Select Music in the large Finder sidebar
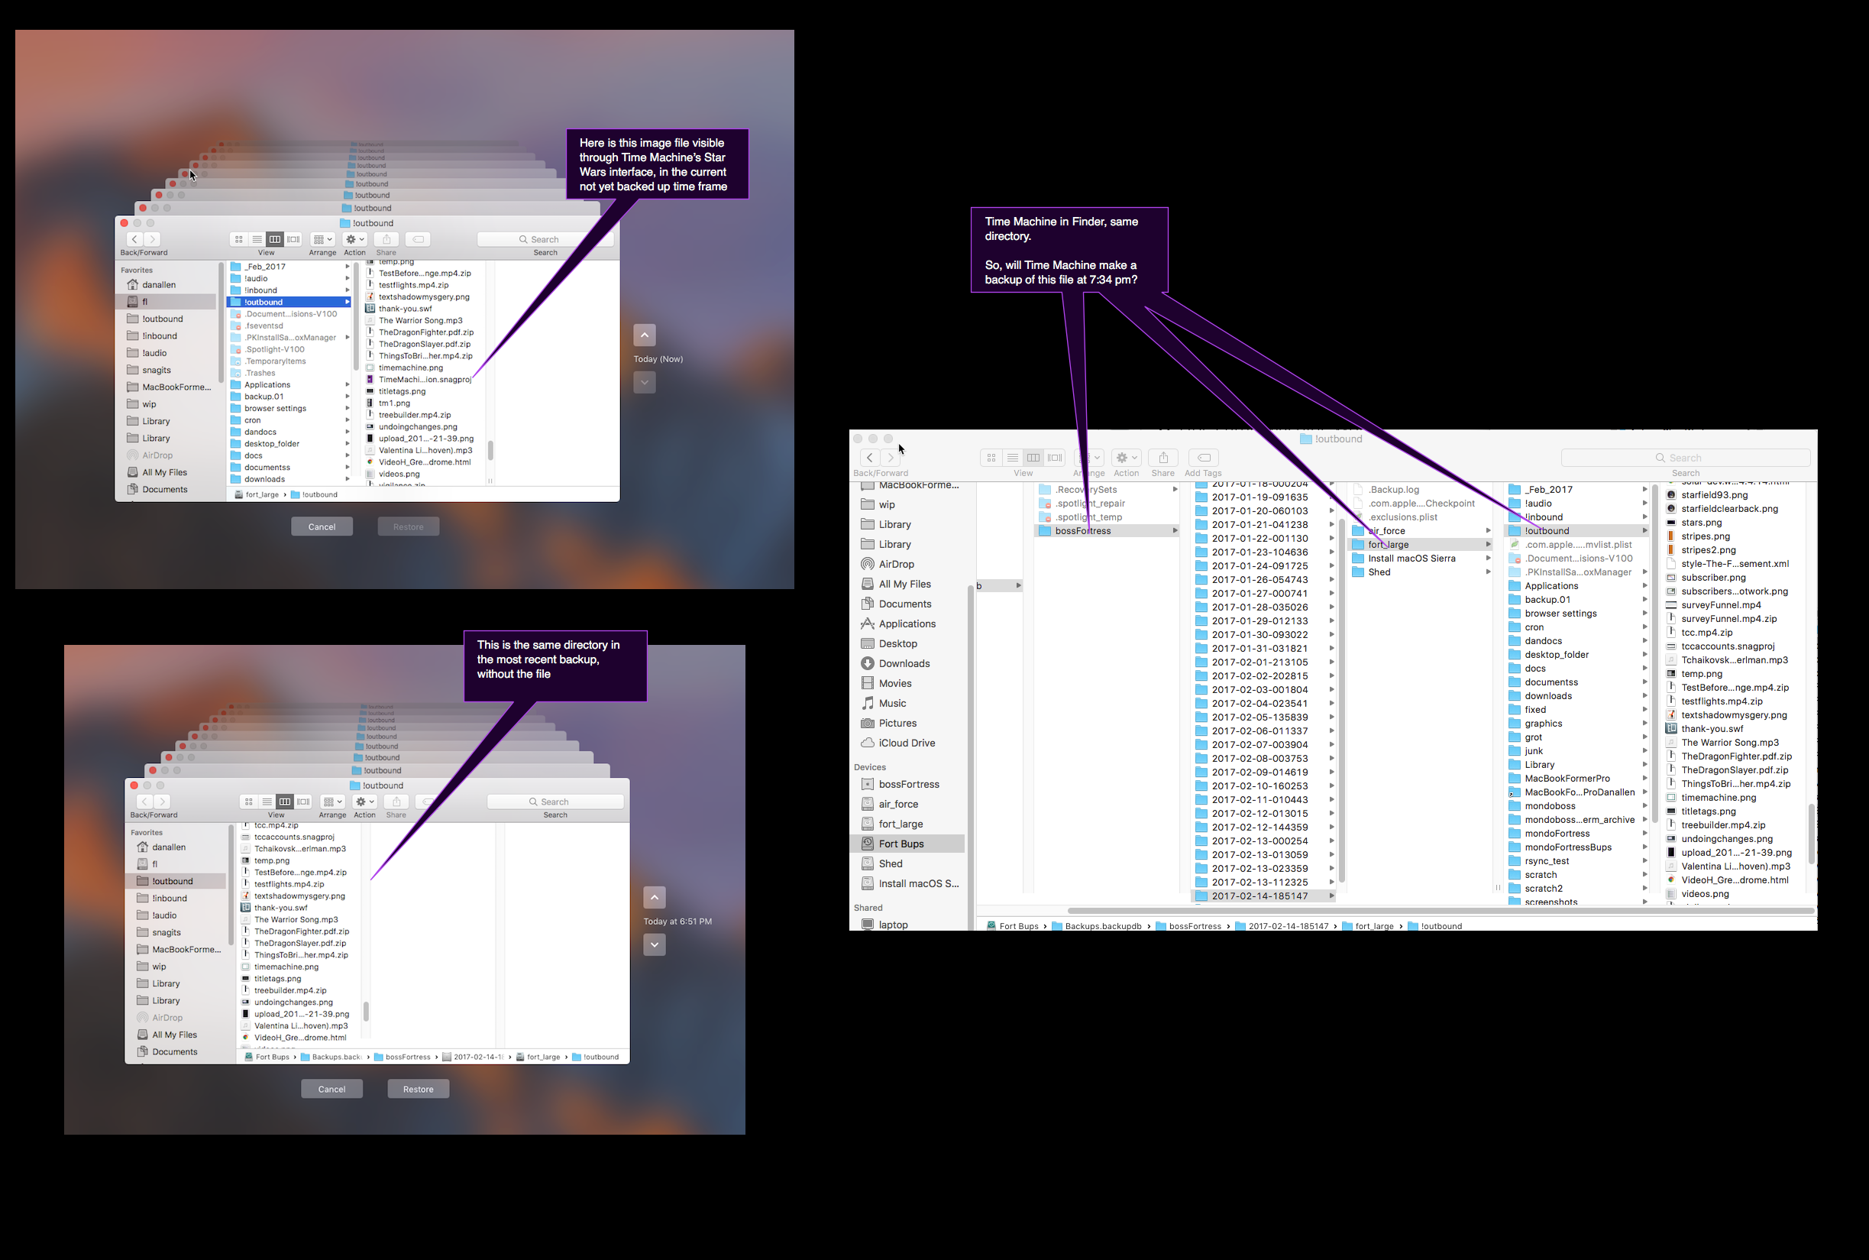Screen dimensions: 1869x1260 (x=891, y=703)
